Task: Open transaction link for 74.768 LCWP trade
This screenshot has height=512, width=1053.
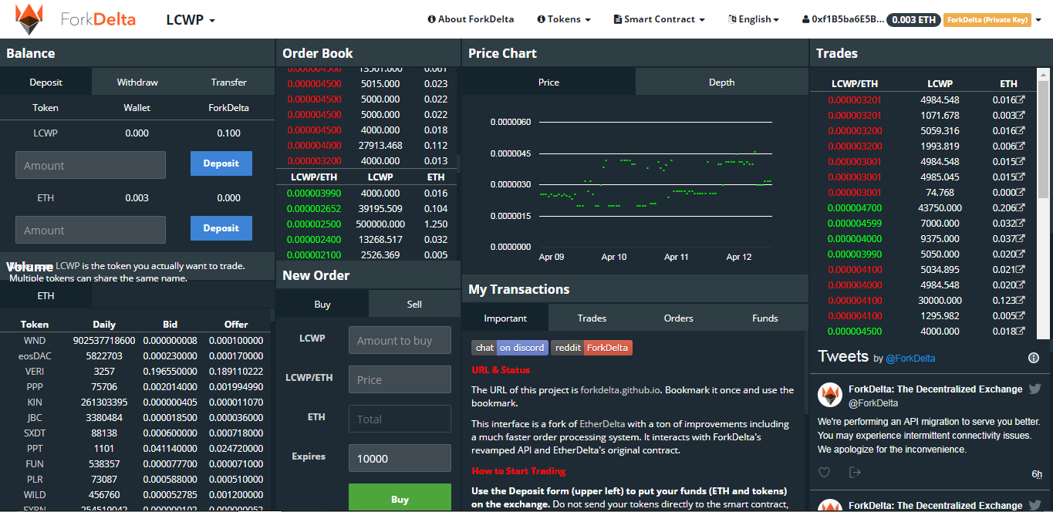Action: pos(1021,193)
